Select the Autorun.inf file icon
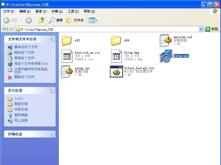The height and width of the screenshot is (165, 221). click(165, 40)
